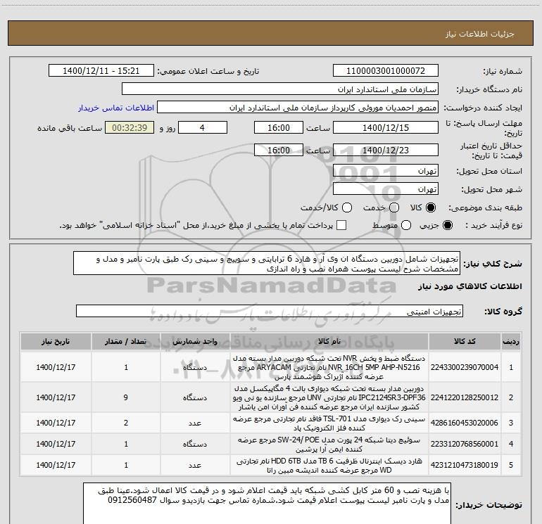Tick the Islamic treasury payment checkbox
Screen dimensions: 542x524
point(341,225)
